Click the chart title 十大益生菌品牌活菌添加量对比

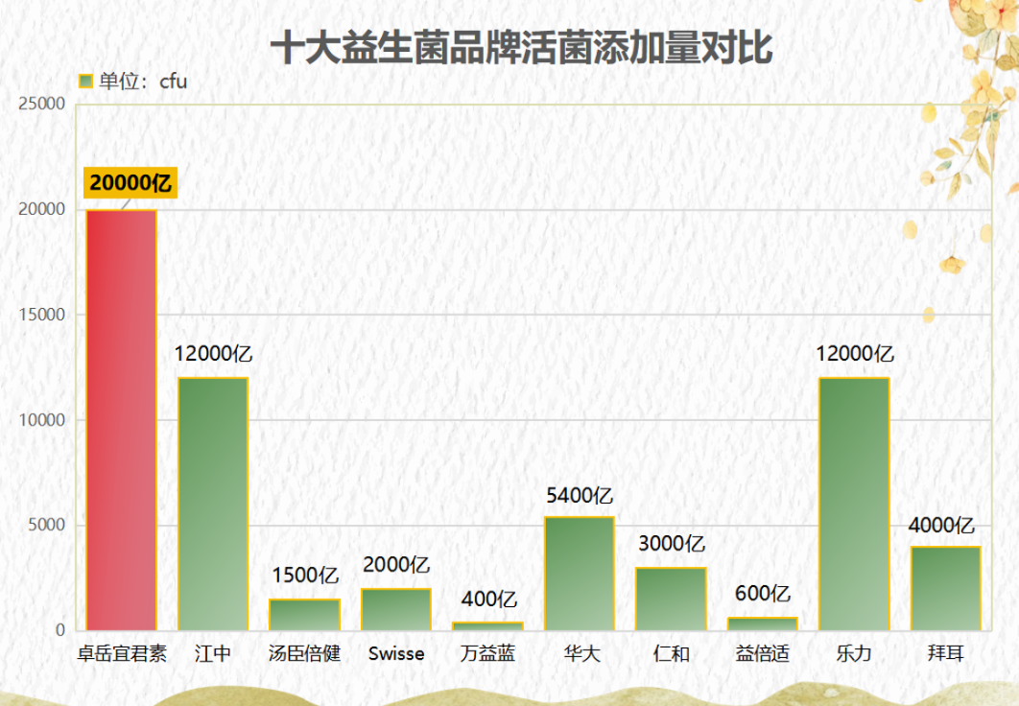(521, 47)
